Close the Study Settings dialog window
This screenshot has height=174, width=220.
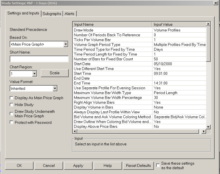(x=215, y=3)
